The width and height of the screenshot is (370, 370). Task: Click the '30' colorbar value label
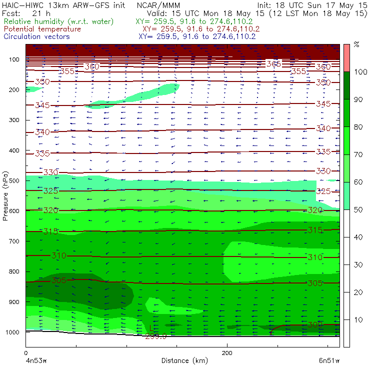(358, 265)
